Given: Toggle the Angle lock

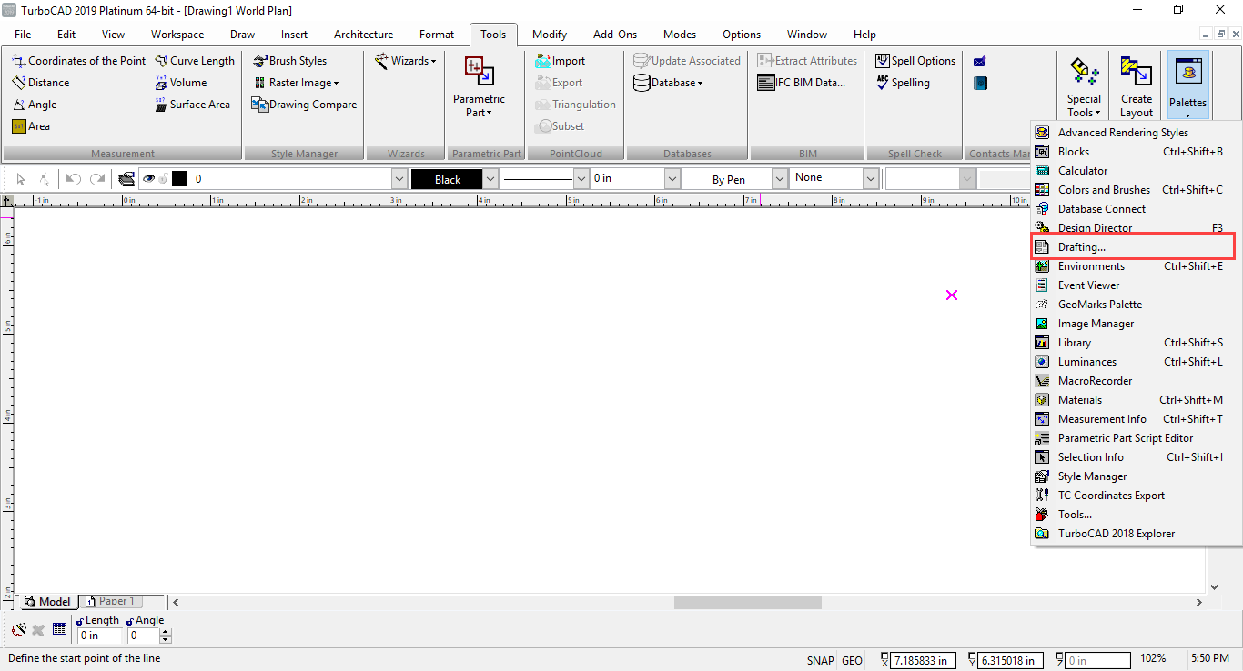Looking at the screenshot, I should click(130, 620).
